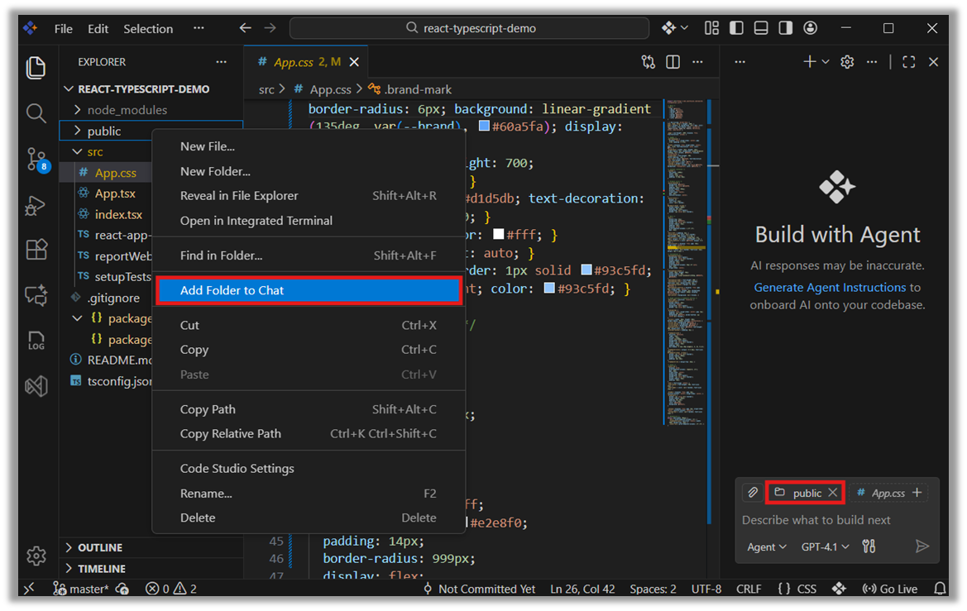The width and height of the screenshot is (967, 611).
Task: Click the send message arrow icon
Action: 922,547
